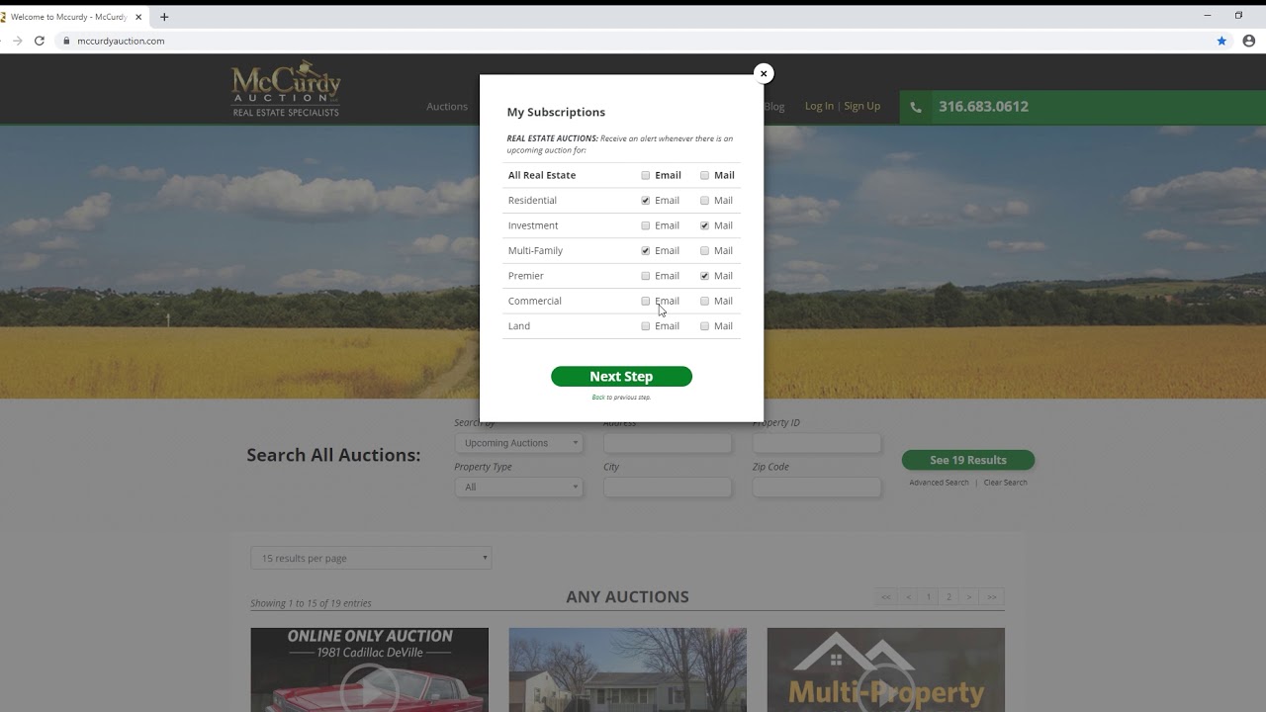Go back to previous step link
The image size is (1266, 712).
(x=598, y=398)
